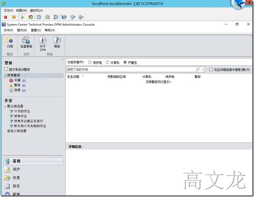Restore down the DPM console window

[237, 24]
